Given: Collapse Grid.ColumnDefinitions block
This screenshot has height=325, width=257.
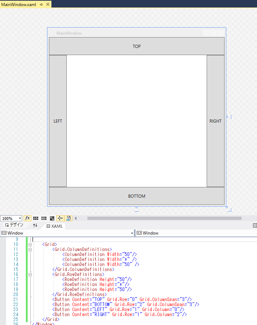Looking at the screenshot, I should (x=30, y=250).
